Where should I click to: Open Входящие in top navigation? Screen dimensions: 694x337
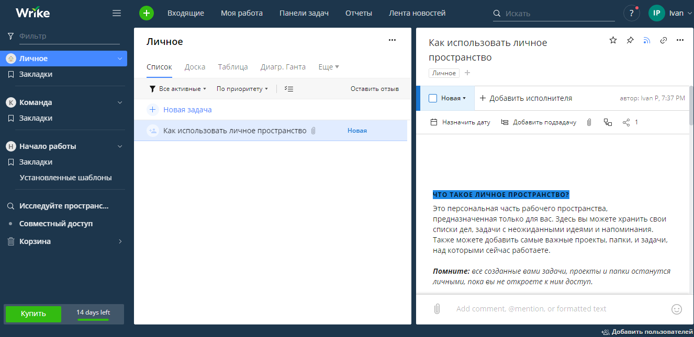click(186, 13)
